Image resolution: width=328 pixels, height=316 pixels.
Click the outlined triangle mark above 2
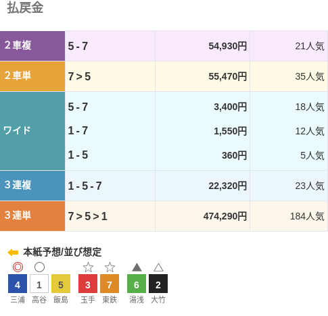158,267
